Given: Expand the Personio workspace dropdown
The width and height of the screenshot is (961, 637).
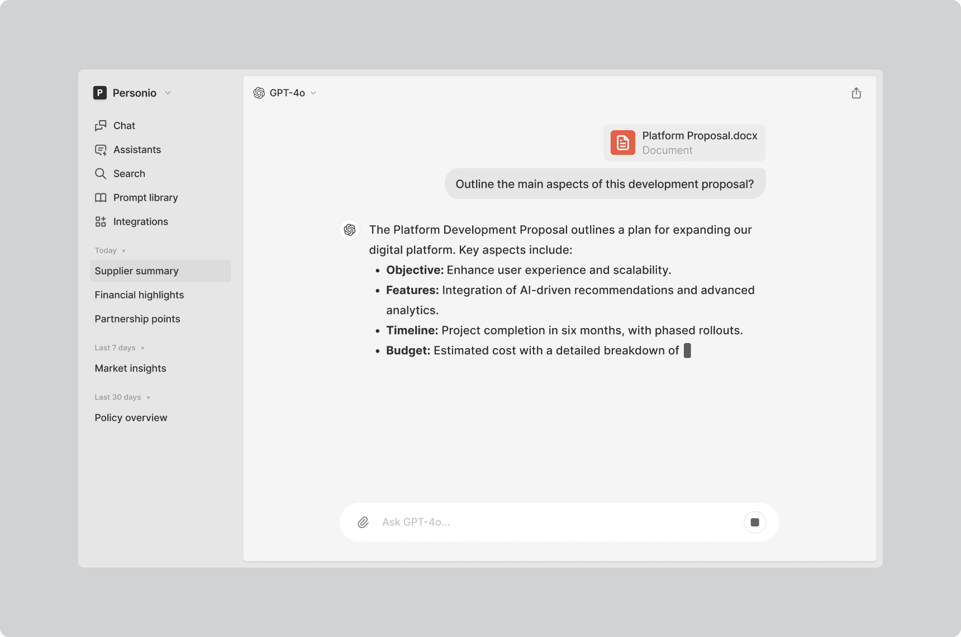Looking at the screenshot, I should pyautogui.click(x=168, y=93).
